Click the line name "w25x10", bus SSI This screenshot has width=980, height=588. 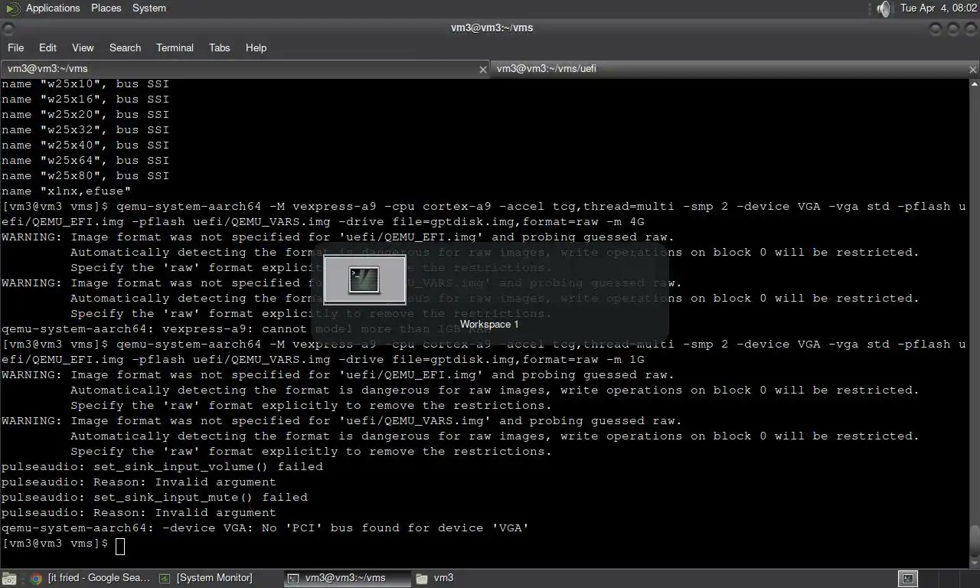[85, 84]
